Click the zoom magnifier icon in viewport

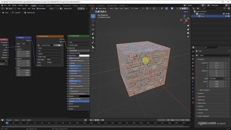[188, 26]
